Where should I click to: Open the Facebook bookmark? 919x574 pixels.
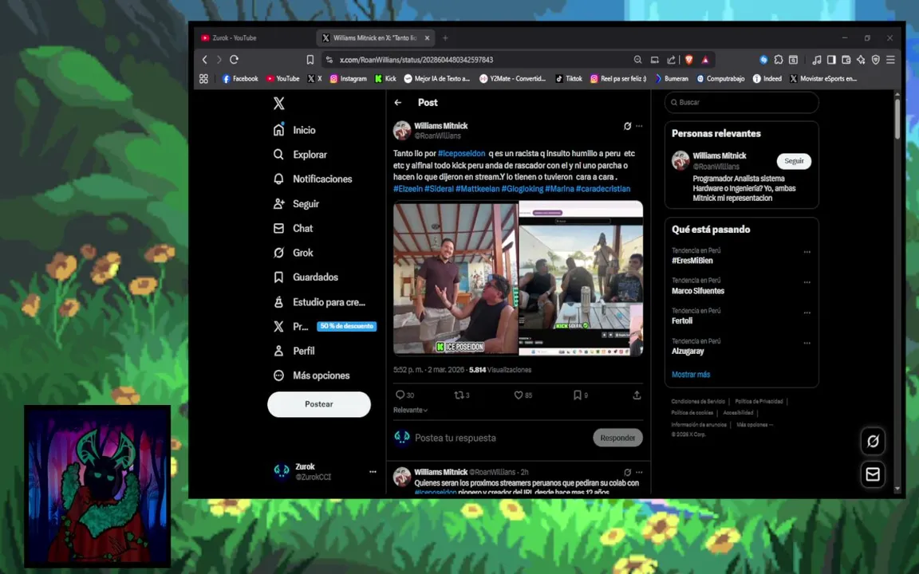pyautogui.click(x=240, y=78)
